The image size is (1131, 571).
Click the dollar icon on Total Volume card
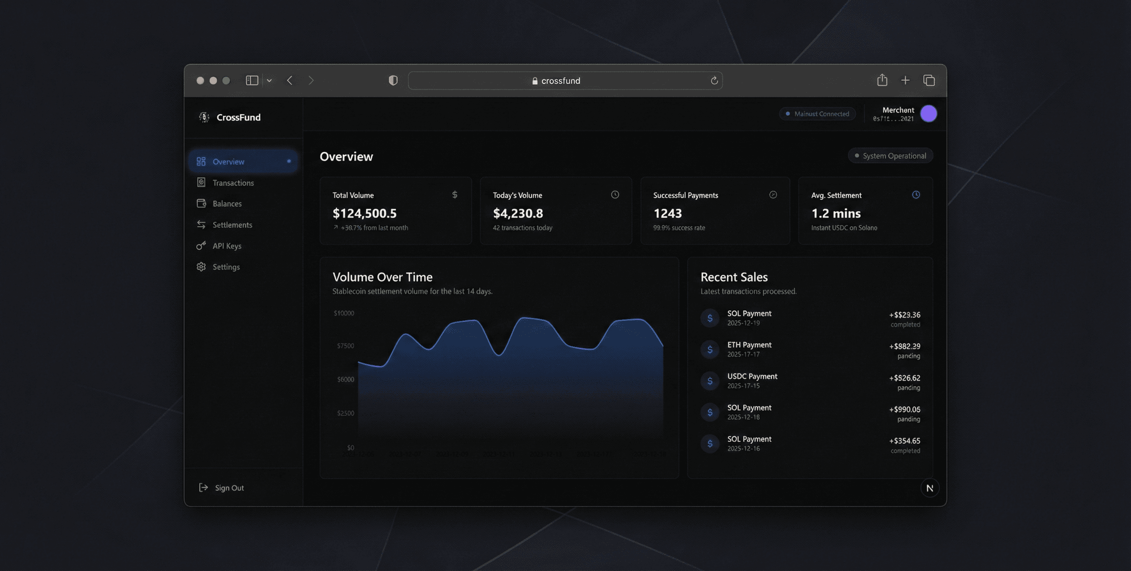pyautogui.click(x=454, y=194)
